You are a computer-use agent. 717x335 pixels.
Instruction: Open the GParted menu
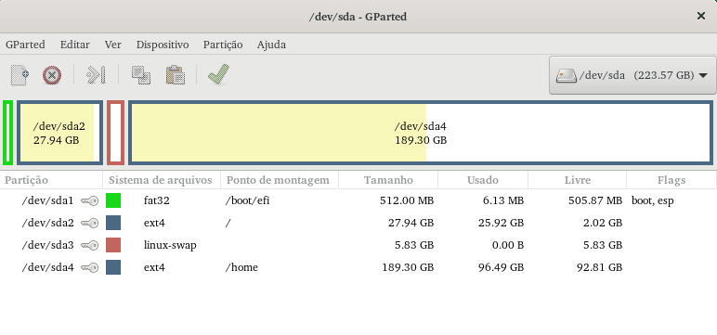point(25,45)
